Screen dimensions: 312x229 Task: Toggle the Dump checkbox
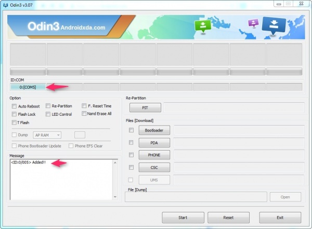pyautogui.click(x=14, y=135)
